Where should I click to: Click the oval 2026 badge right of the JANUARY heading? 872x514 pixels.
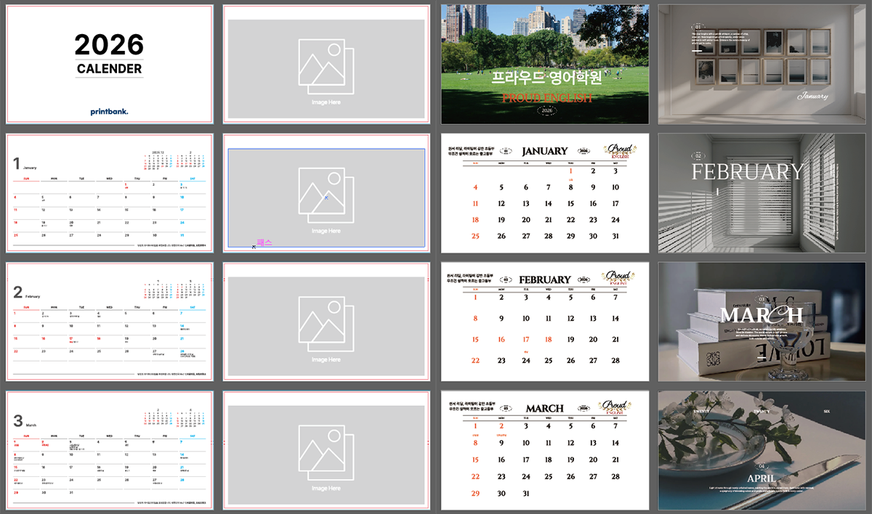[582, 151]
